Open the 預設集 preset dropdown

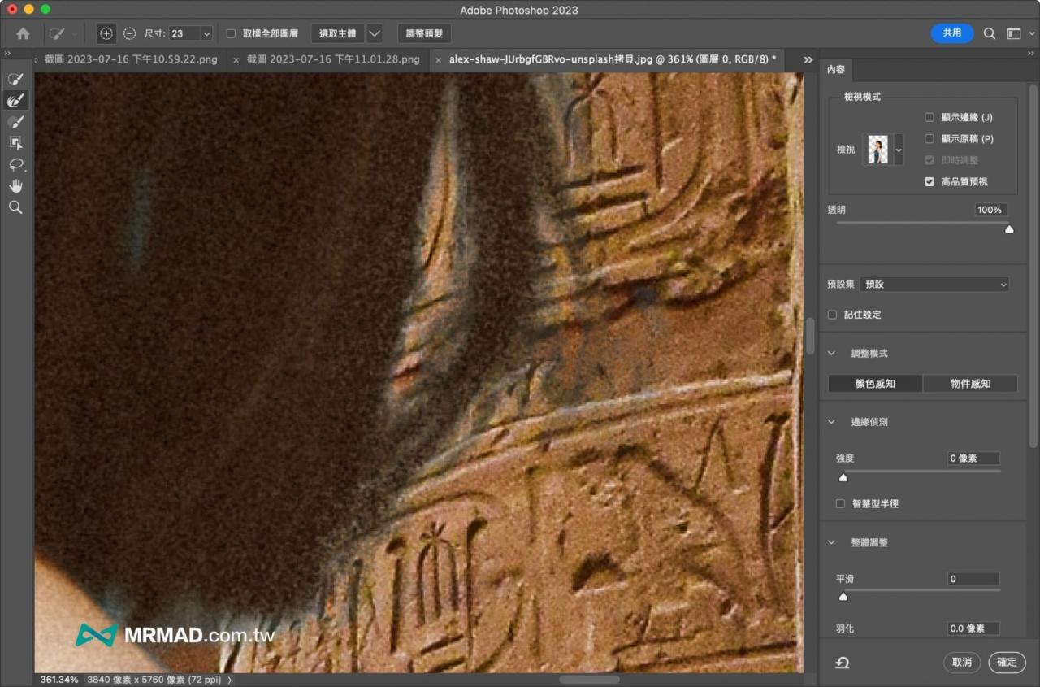pyautogui.click(x=934, y=285)
